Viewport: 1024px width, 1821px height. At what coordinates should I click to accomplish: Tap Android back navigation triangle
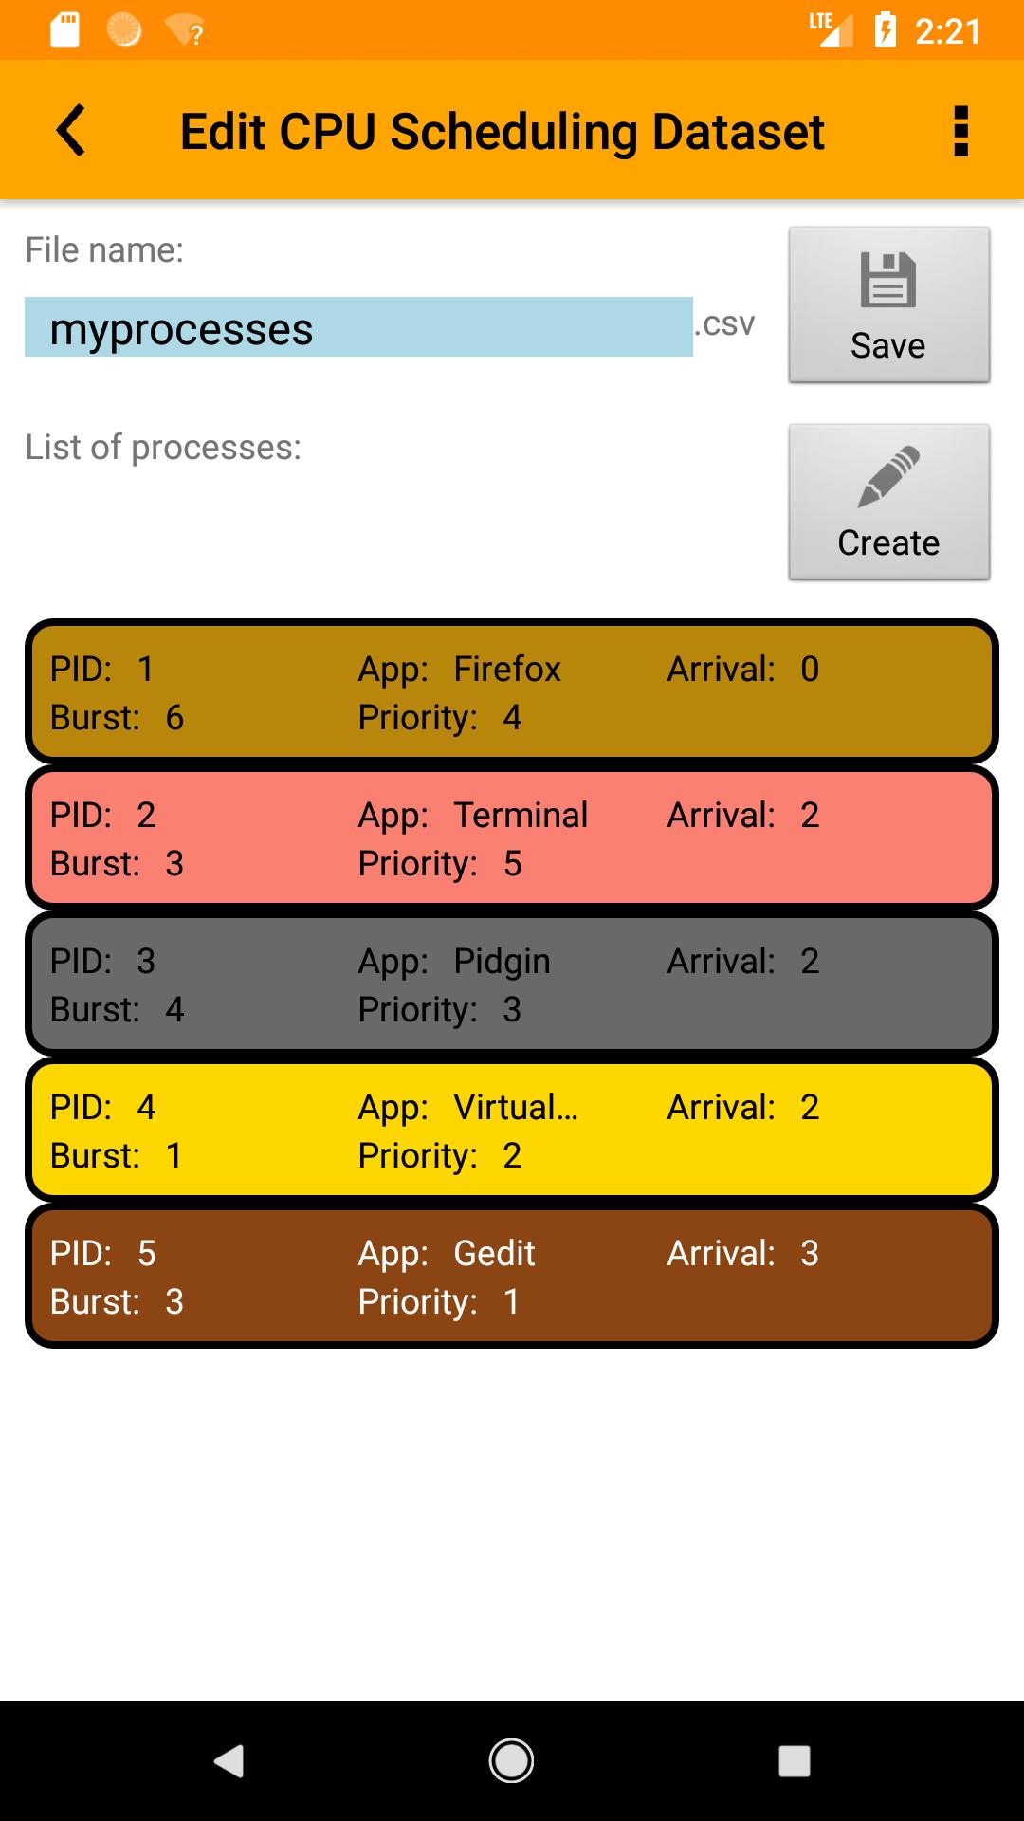point(229,1760)
